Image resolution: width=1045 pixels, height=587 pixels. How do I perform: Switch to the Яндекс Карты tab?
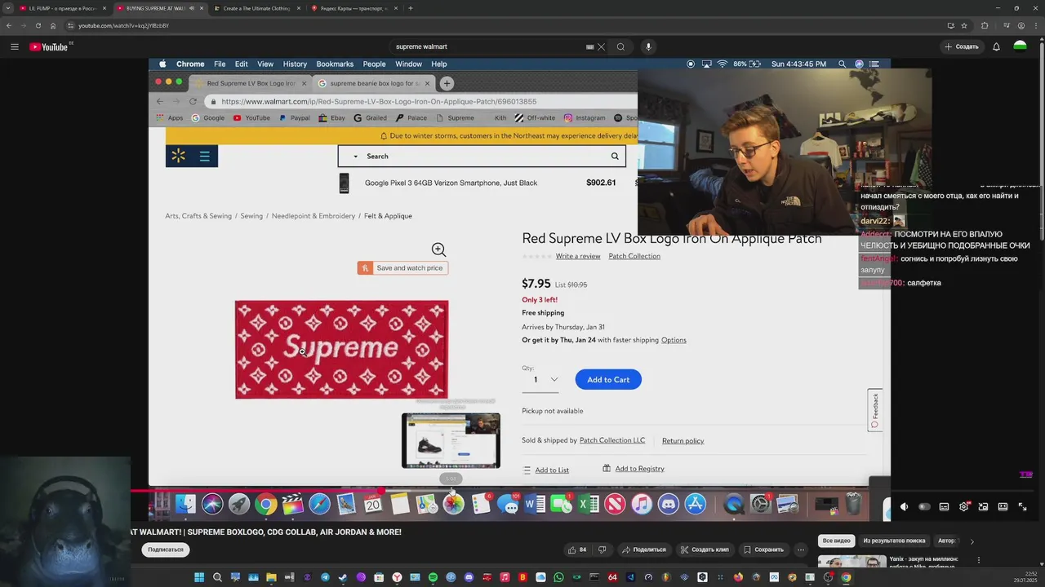(354, 8)
